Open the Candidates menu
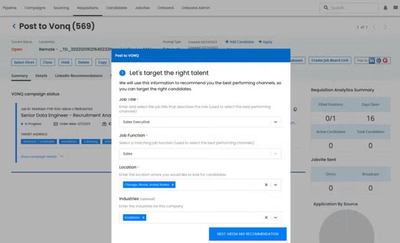Image resolution: width=400 pixels, height=243 pixels. tap(116, 7)
